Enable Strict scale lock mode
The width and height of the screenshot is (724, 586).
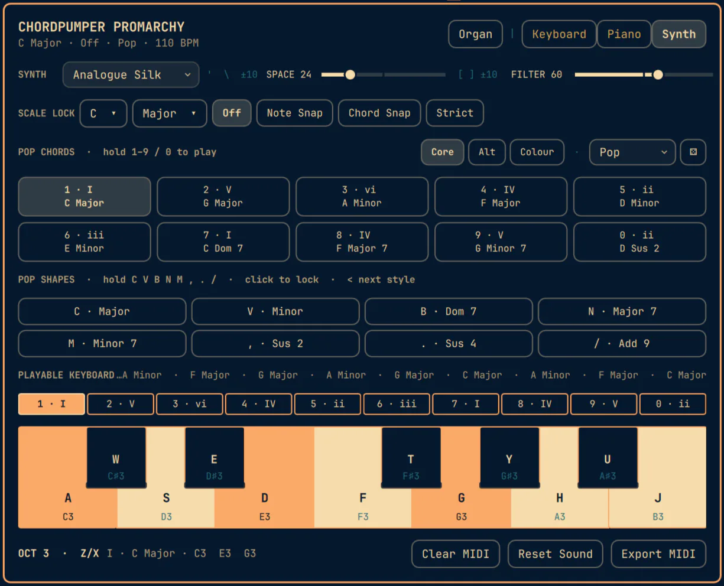pos(454,113)
